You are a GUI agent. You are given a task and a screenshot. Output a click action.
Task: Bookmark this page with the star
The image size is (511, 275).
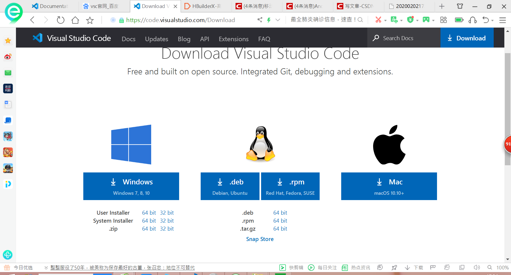[x=90, y=20]
